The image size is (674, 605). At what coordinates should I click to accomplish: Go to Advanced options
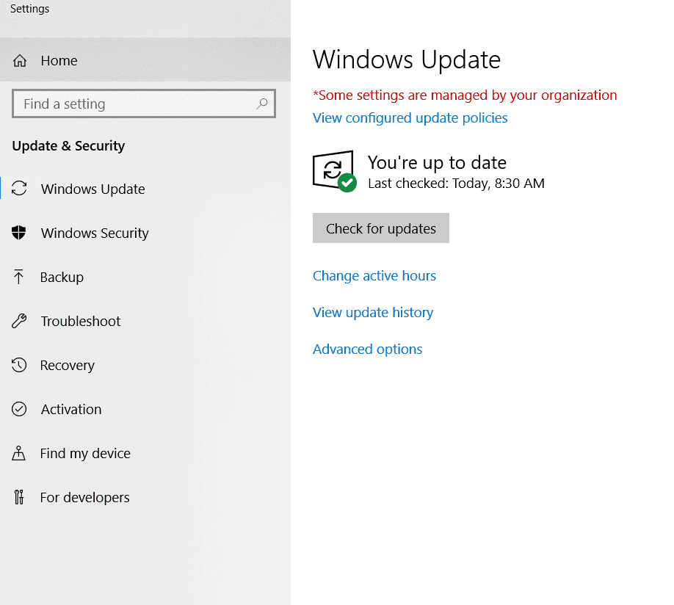tap(367, 349)
